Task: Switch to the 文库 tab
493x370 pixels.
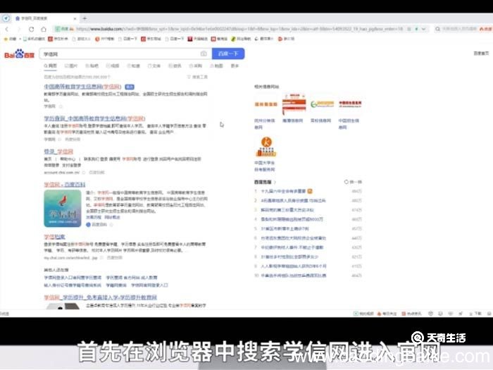Action: pyautogui.click(x=154, y=66)
